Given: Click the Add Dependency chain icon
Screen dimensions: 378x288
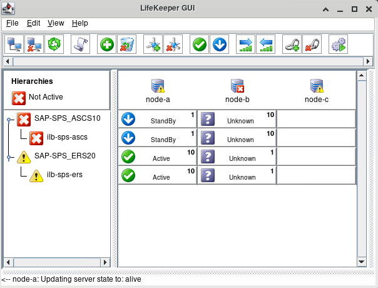Looking at the screenshot, I should pyautogui.click(x=292, y=44).
